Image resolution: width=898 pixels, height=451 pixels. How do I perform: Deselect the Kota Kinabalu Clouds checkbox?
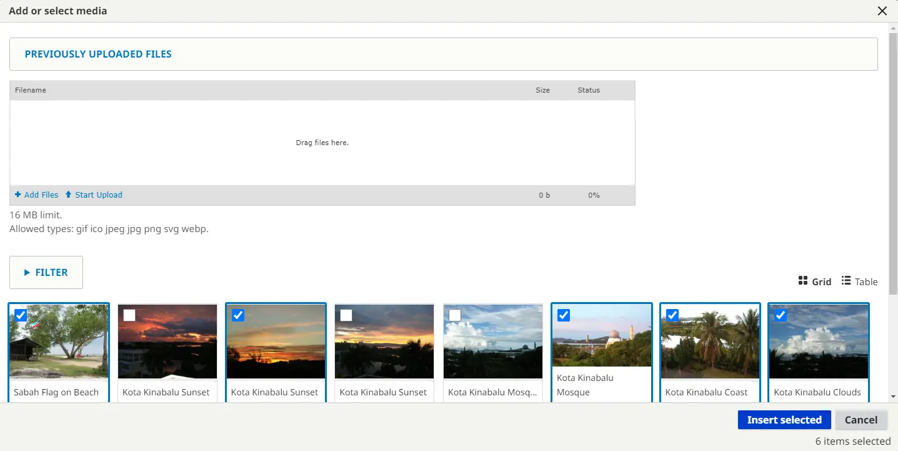(781, 315)
